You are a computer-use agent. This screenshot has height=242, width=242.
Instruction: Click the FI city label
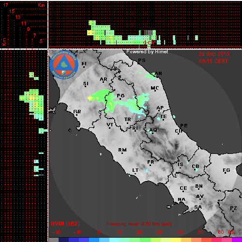pos(84,64)
